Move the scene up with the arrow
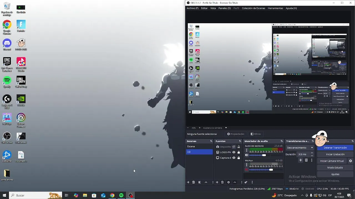The height and width of the screenshot is (199, 355). pyautogui.click(x=206, y=182)
